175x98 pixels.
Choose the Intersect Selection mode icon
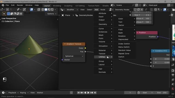pyautogui.click(x=21, y=14)
